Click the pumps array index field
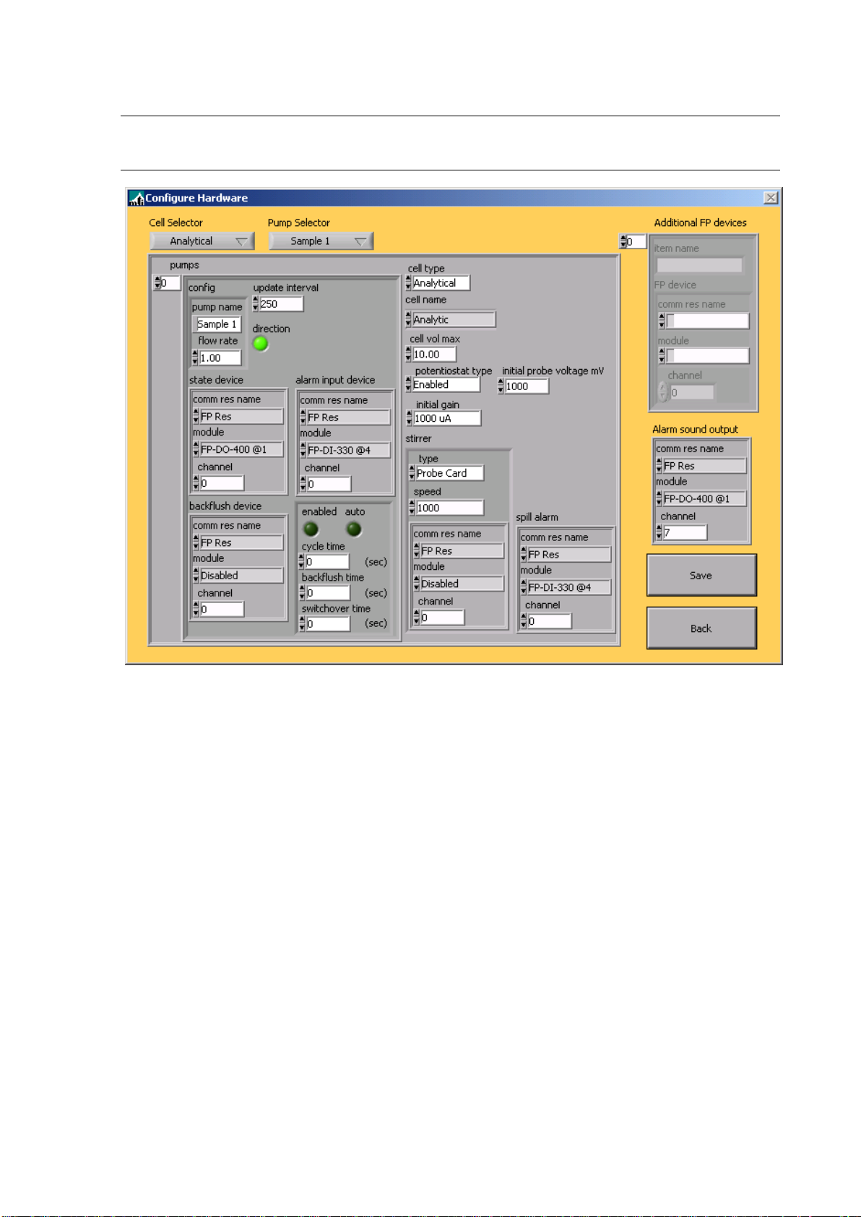 tap(170, 283)
